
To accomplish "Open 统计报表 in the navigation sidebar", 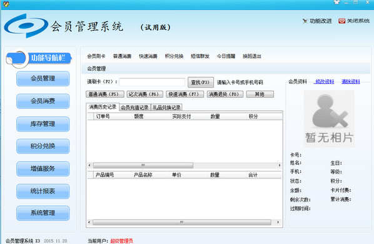I will point(43,191).
